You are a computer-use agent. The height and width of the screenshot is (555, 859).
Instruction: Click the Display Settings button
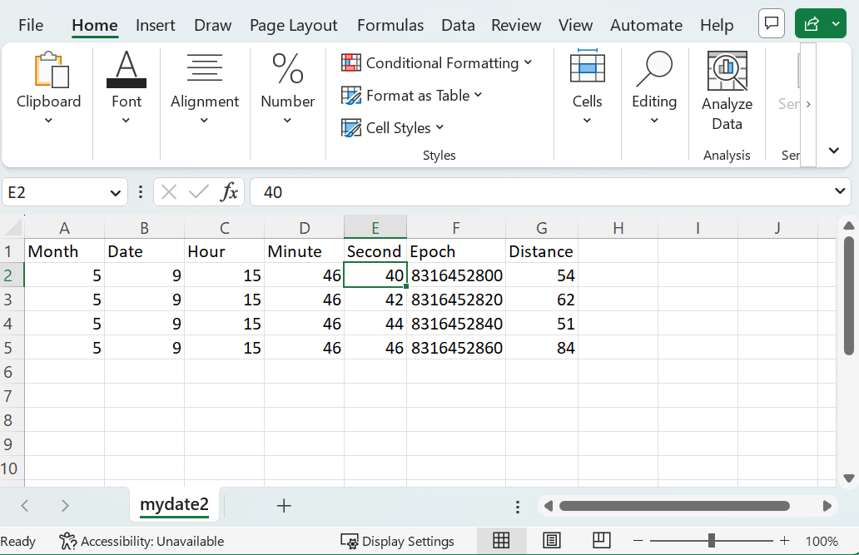click(x=398, y=541)
